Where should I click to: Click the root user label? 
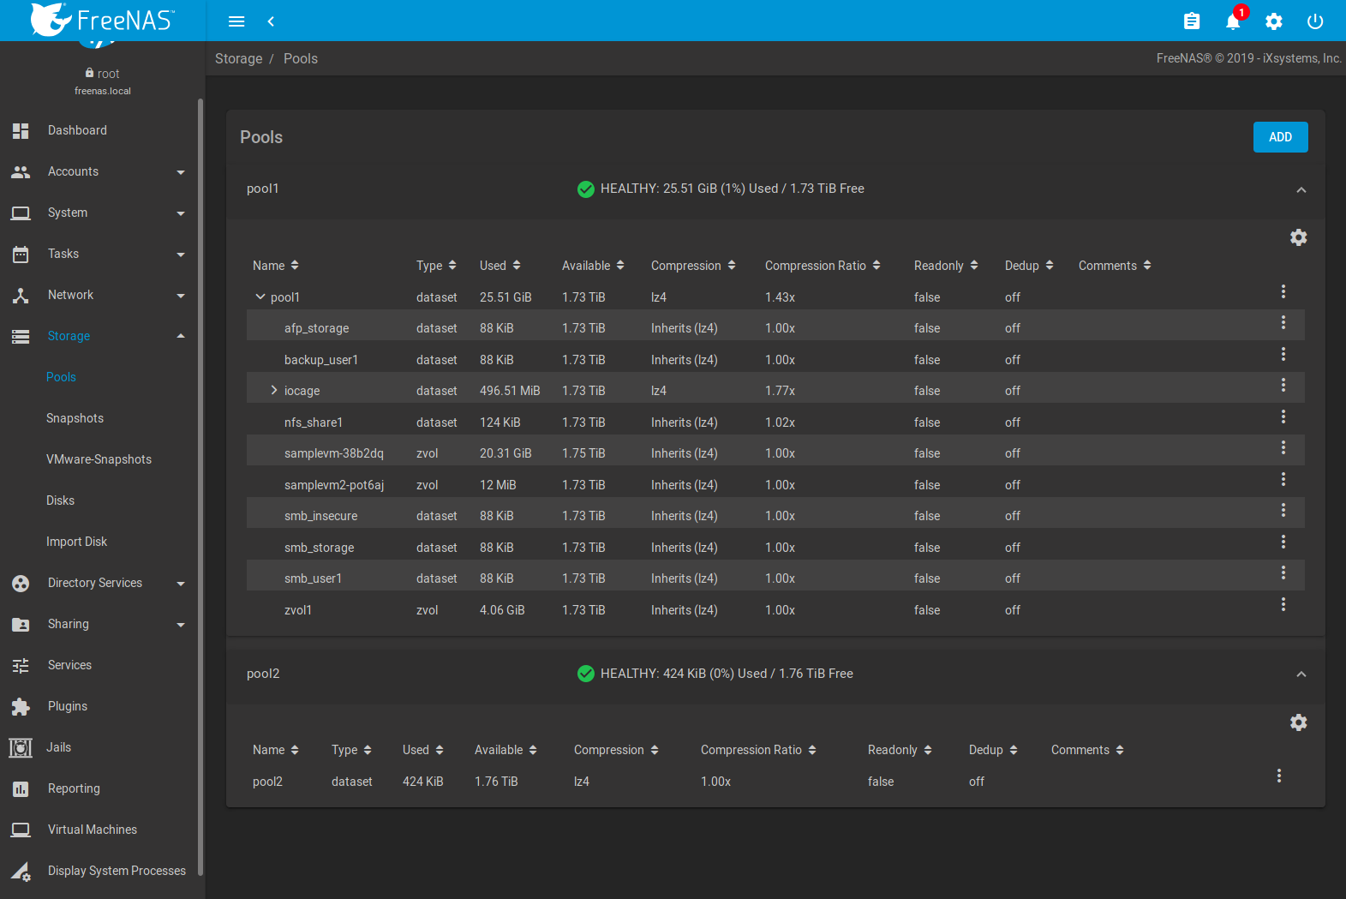tap(103, 74)
